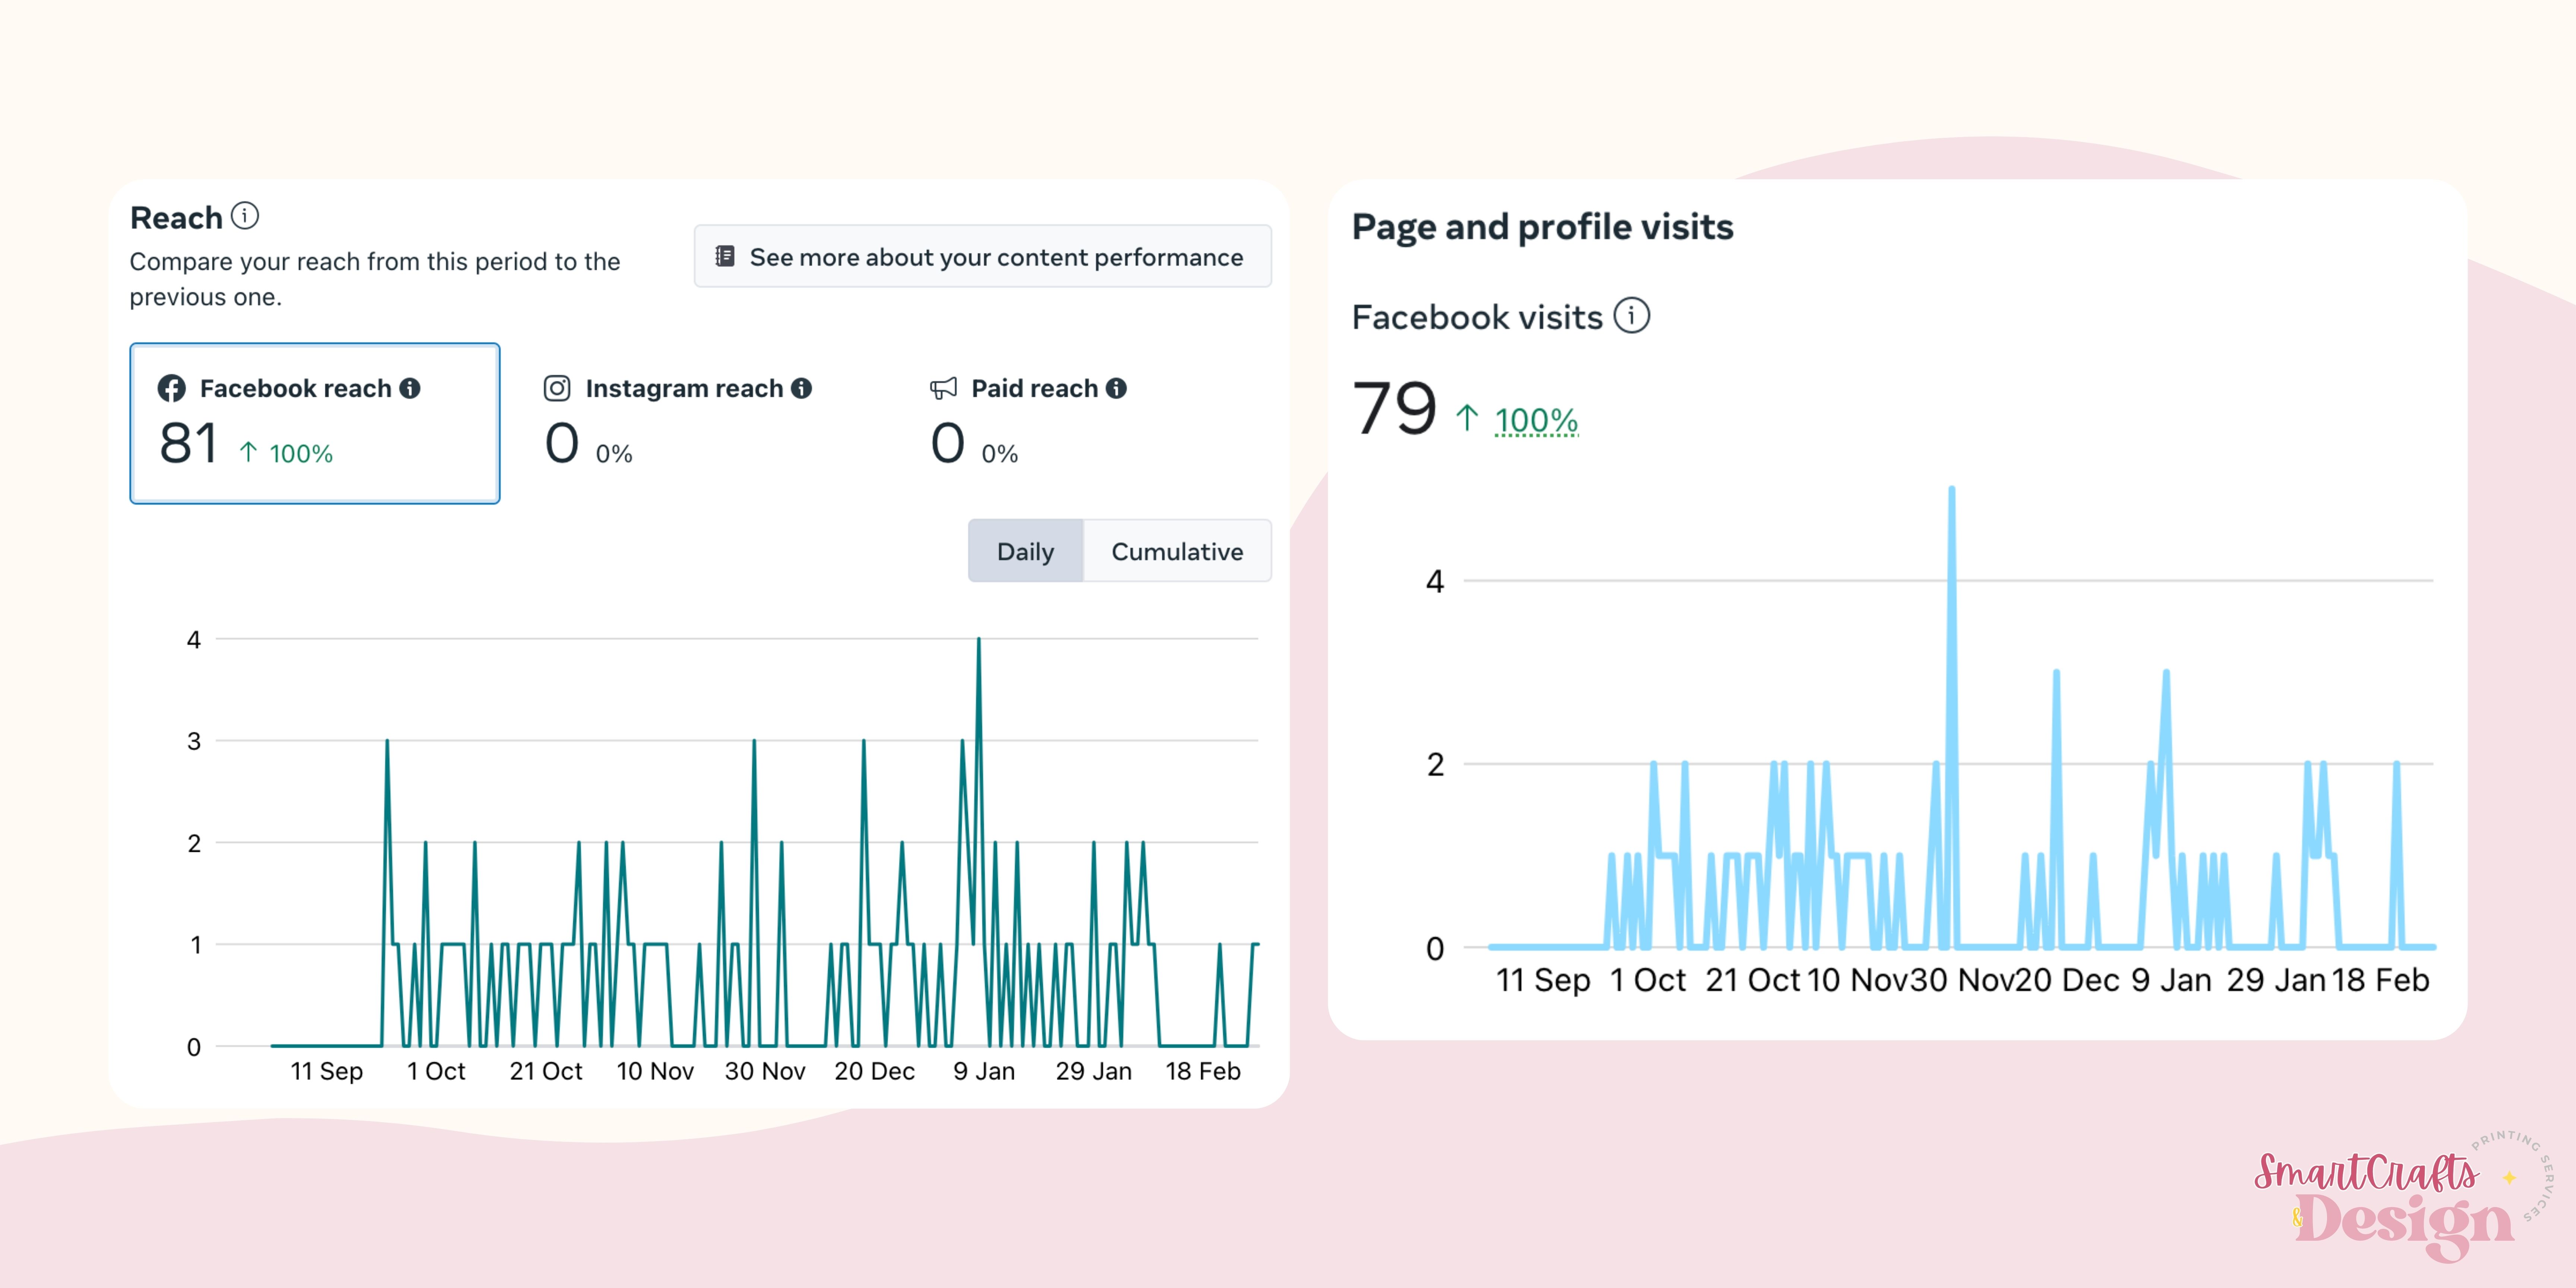
Task: Click the Facebook logo icon in reach card
Action: click(x=171, y=388)
